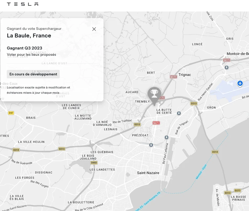Click the 'Bd Paul Leferme' road label

[x=165, y=153]
